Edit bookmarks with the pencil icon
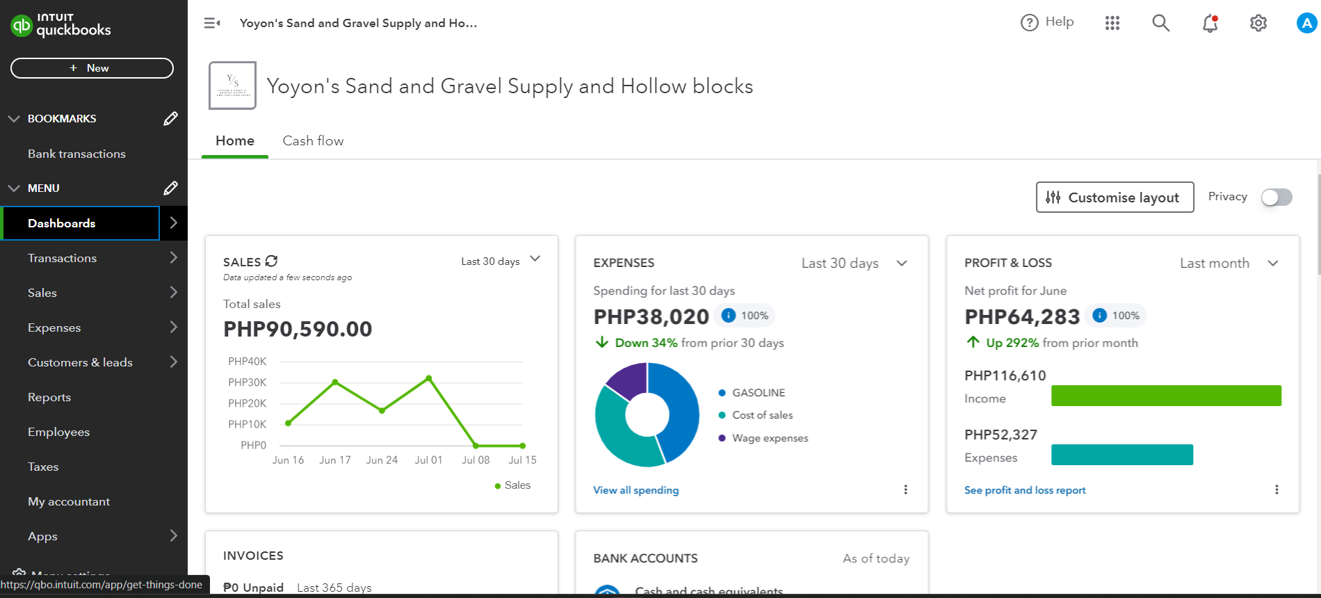Image resolution: width=1321 pixels, height=598 pixels. pos(170,119)
